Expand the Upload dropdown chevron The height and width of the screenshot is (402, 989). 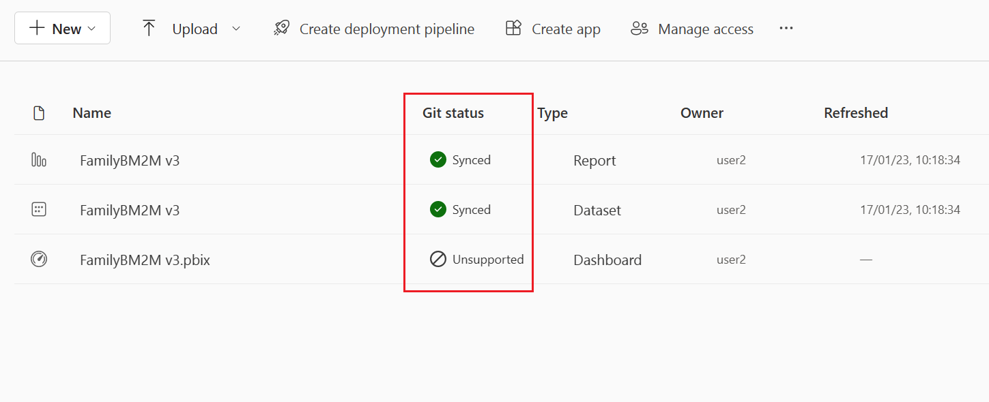coord(236,29)
